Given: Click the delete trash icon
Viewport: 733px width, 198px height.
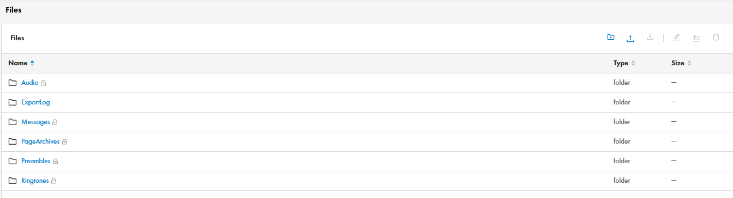Looking at the screenshot, I should pos(716,38).
